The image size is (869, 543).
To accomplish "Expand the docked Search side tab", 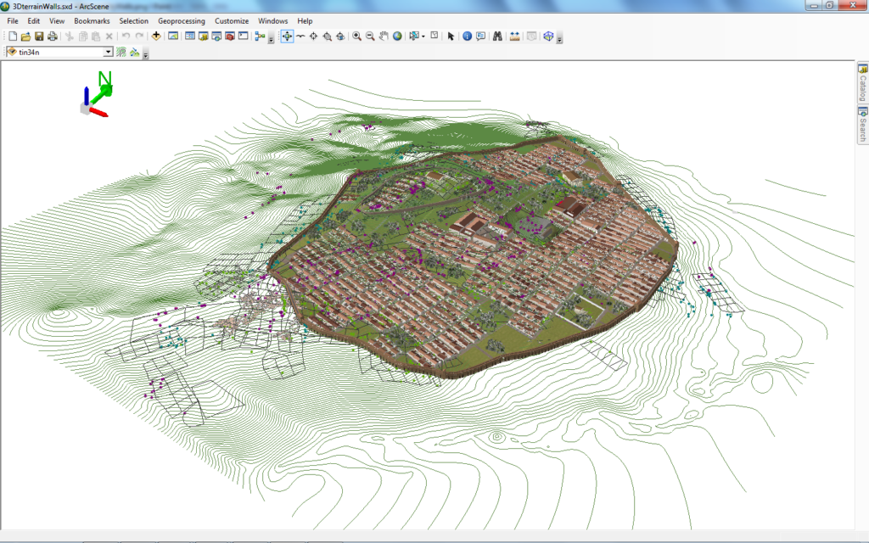I will pos(863,124).
